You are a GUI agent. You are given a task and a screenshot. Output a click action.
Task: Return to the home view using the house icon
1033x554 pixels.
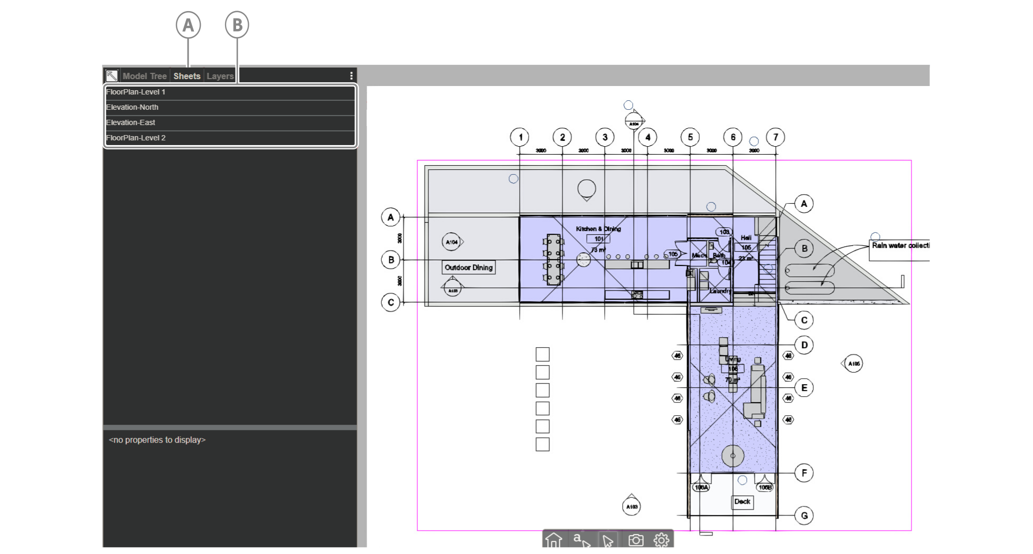pos(553,540)
